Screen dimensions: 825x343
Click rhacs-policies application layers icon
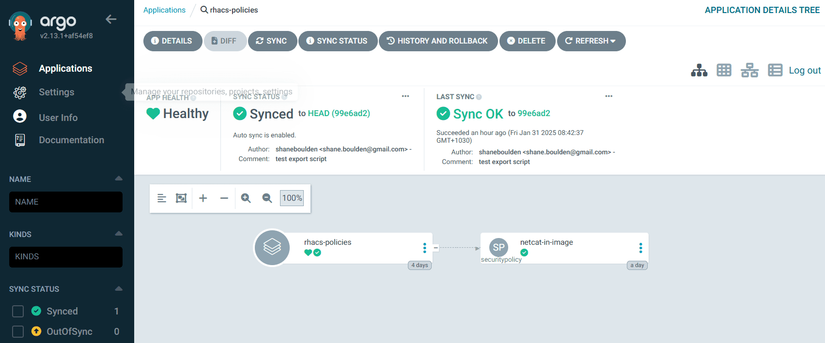click(x=272, y=247)
